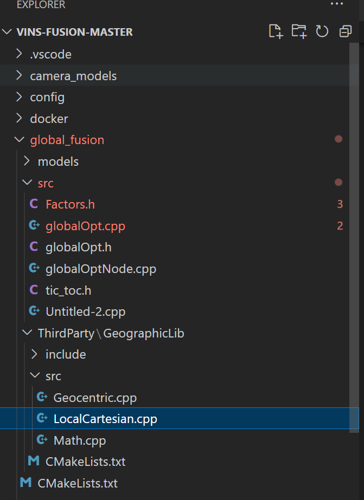This screenshot has height=500, width=364.
Task: Collapse the global_fusion folder
Action: pyautogui.click(x=20, y=140)
